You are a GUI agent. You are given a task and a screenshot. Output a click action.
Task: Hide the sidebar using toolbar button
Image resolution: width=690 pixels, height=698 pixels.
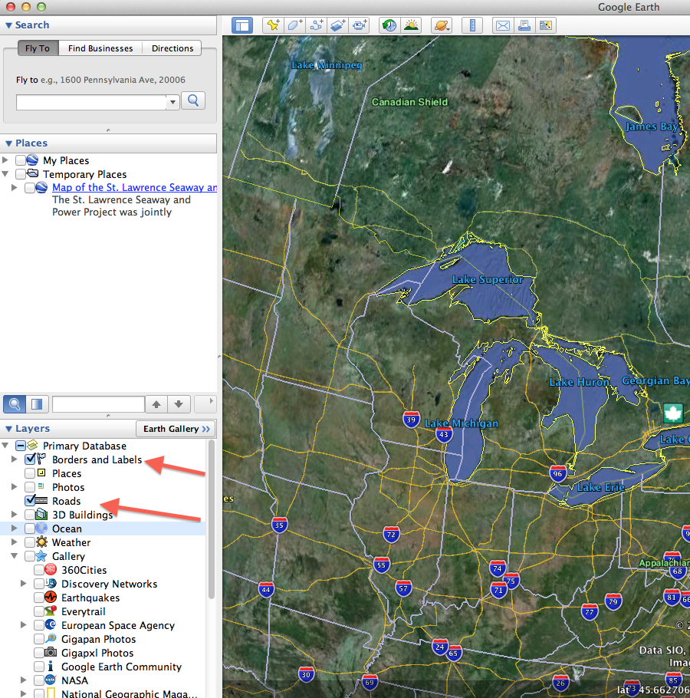(x=242, y=25)
